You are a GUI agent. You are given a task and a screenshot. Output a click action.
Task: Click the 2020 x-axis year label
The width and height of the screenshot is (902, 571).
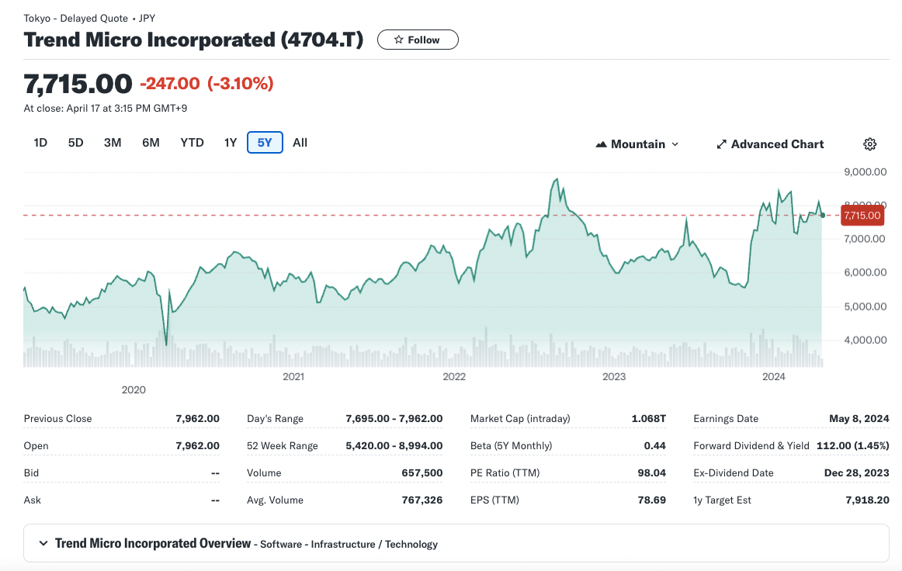click(x=134, y=390)
